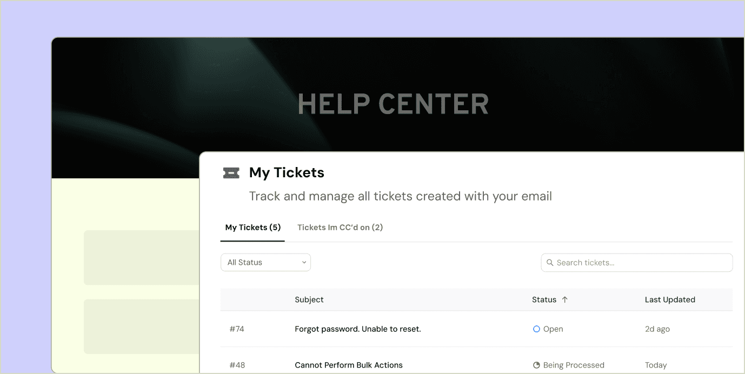Image resolution: width=745 pixels, height=374 pixels.
Task: Click the Open status label on ticket #74
Action: pos(554,329)
